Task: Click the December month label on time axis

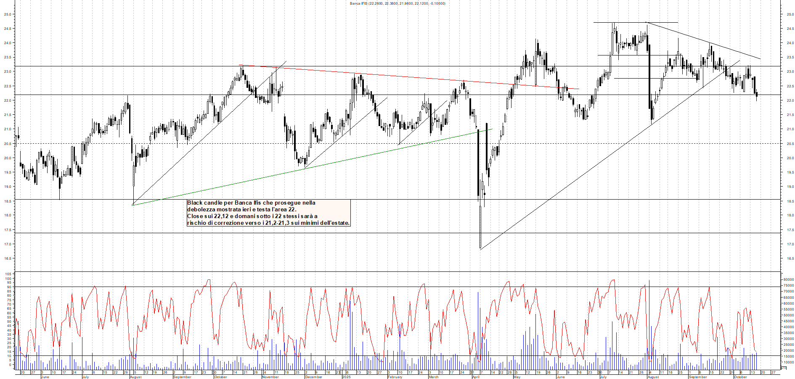Action: click(x=313, y=377)
